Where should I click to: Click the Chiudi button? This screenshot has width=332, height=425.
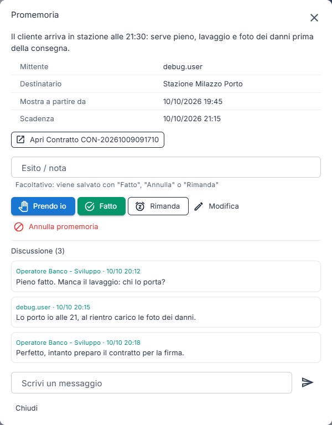pyautogui.click(x=27, y=408)
